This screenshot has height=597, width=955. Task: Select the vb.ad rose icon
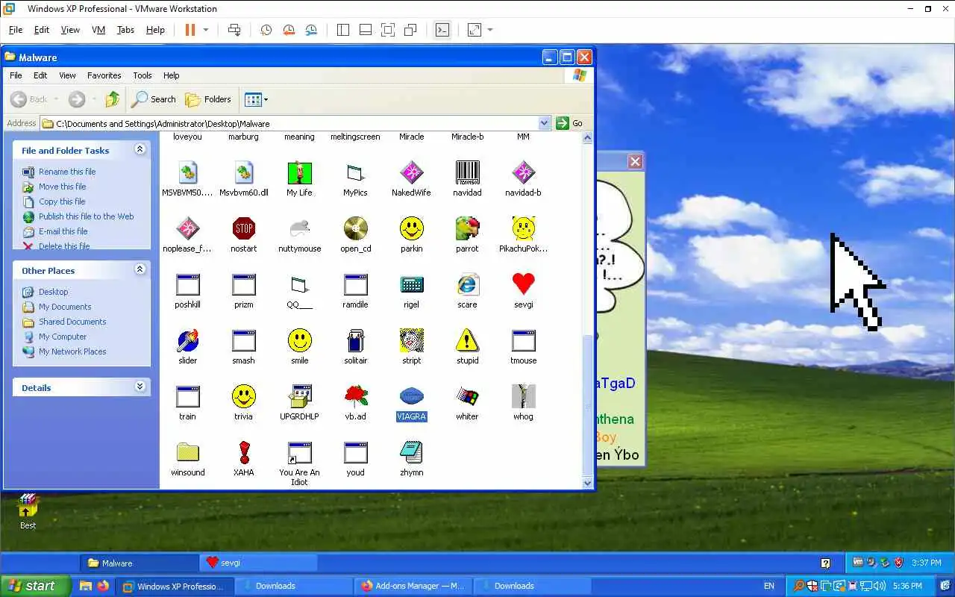[x=355, y=396]
